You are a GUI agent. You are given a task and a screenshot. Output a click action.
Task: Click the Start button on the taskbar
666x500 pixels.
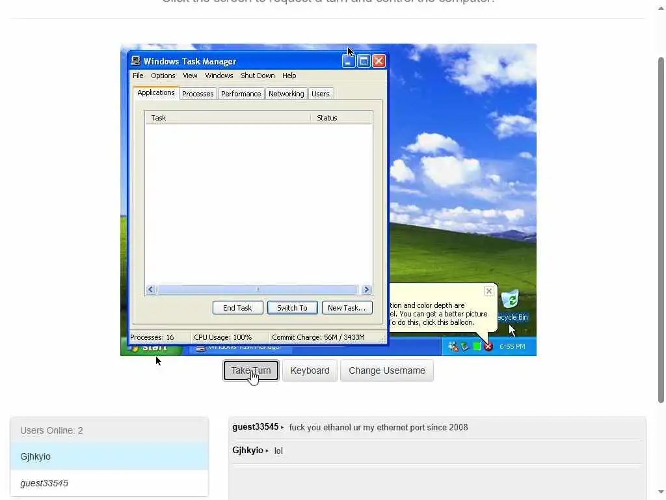(x=151, y=348)
